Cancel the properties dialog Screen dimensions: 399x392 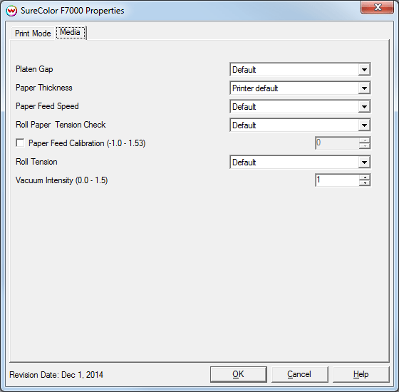[299, 374]
